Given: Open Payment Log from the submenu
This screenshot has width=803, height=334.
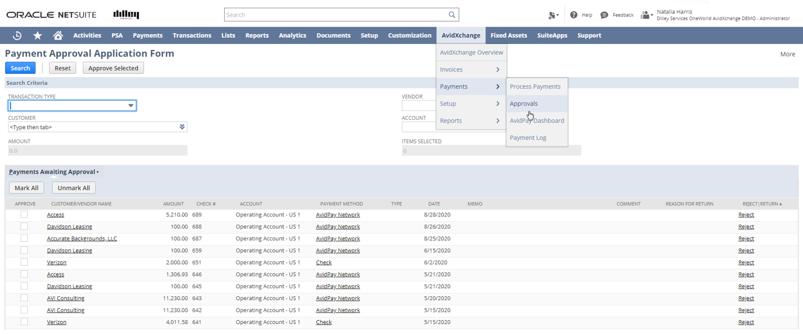Looking at the screenshot, I should [537, 138].
